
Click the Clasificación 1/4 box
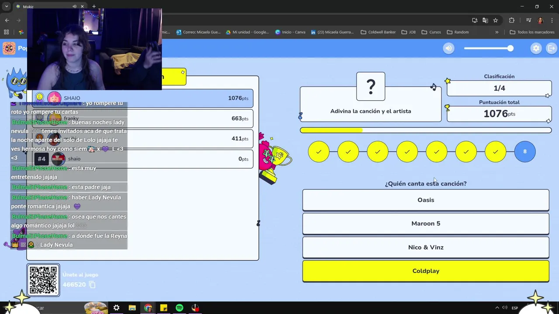[x=499, y=88]
